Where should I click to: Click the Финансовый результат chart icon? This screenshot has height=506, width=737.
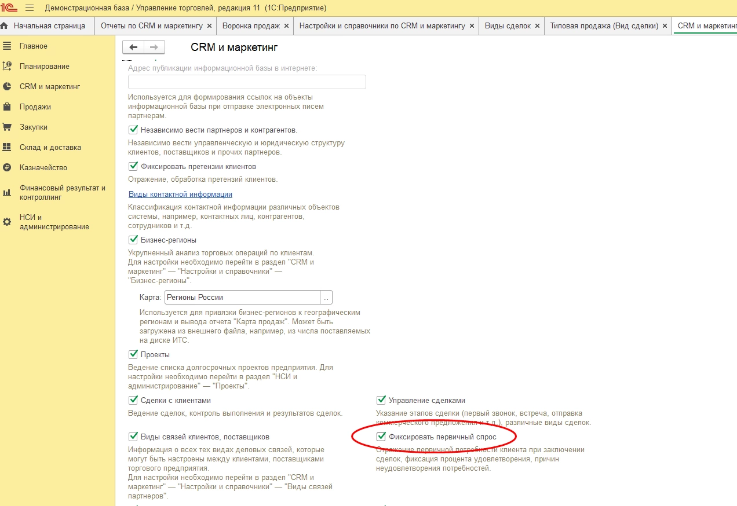(x=7, y=192)
